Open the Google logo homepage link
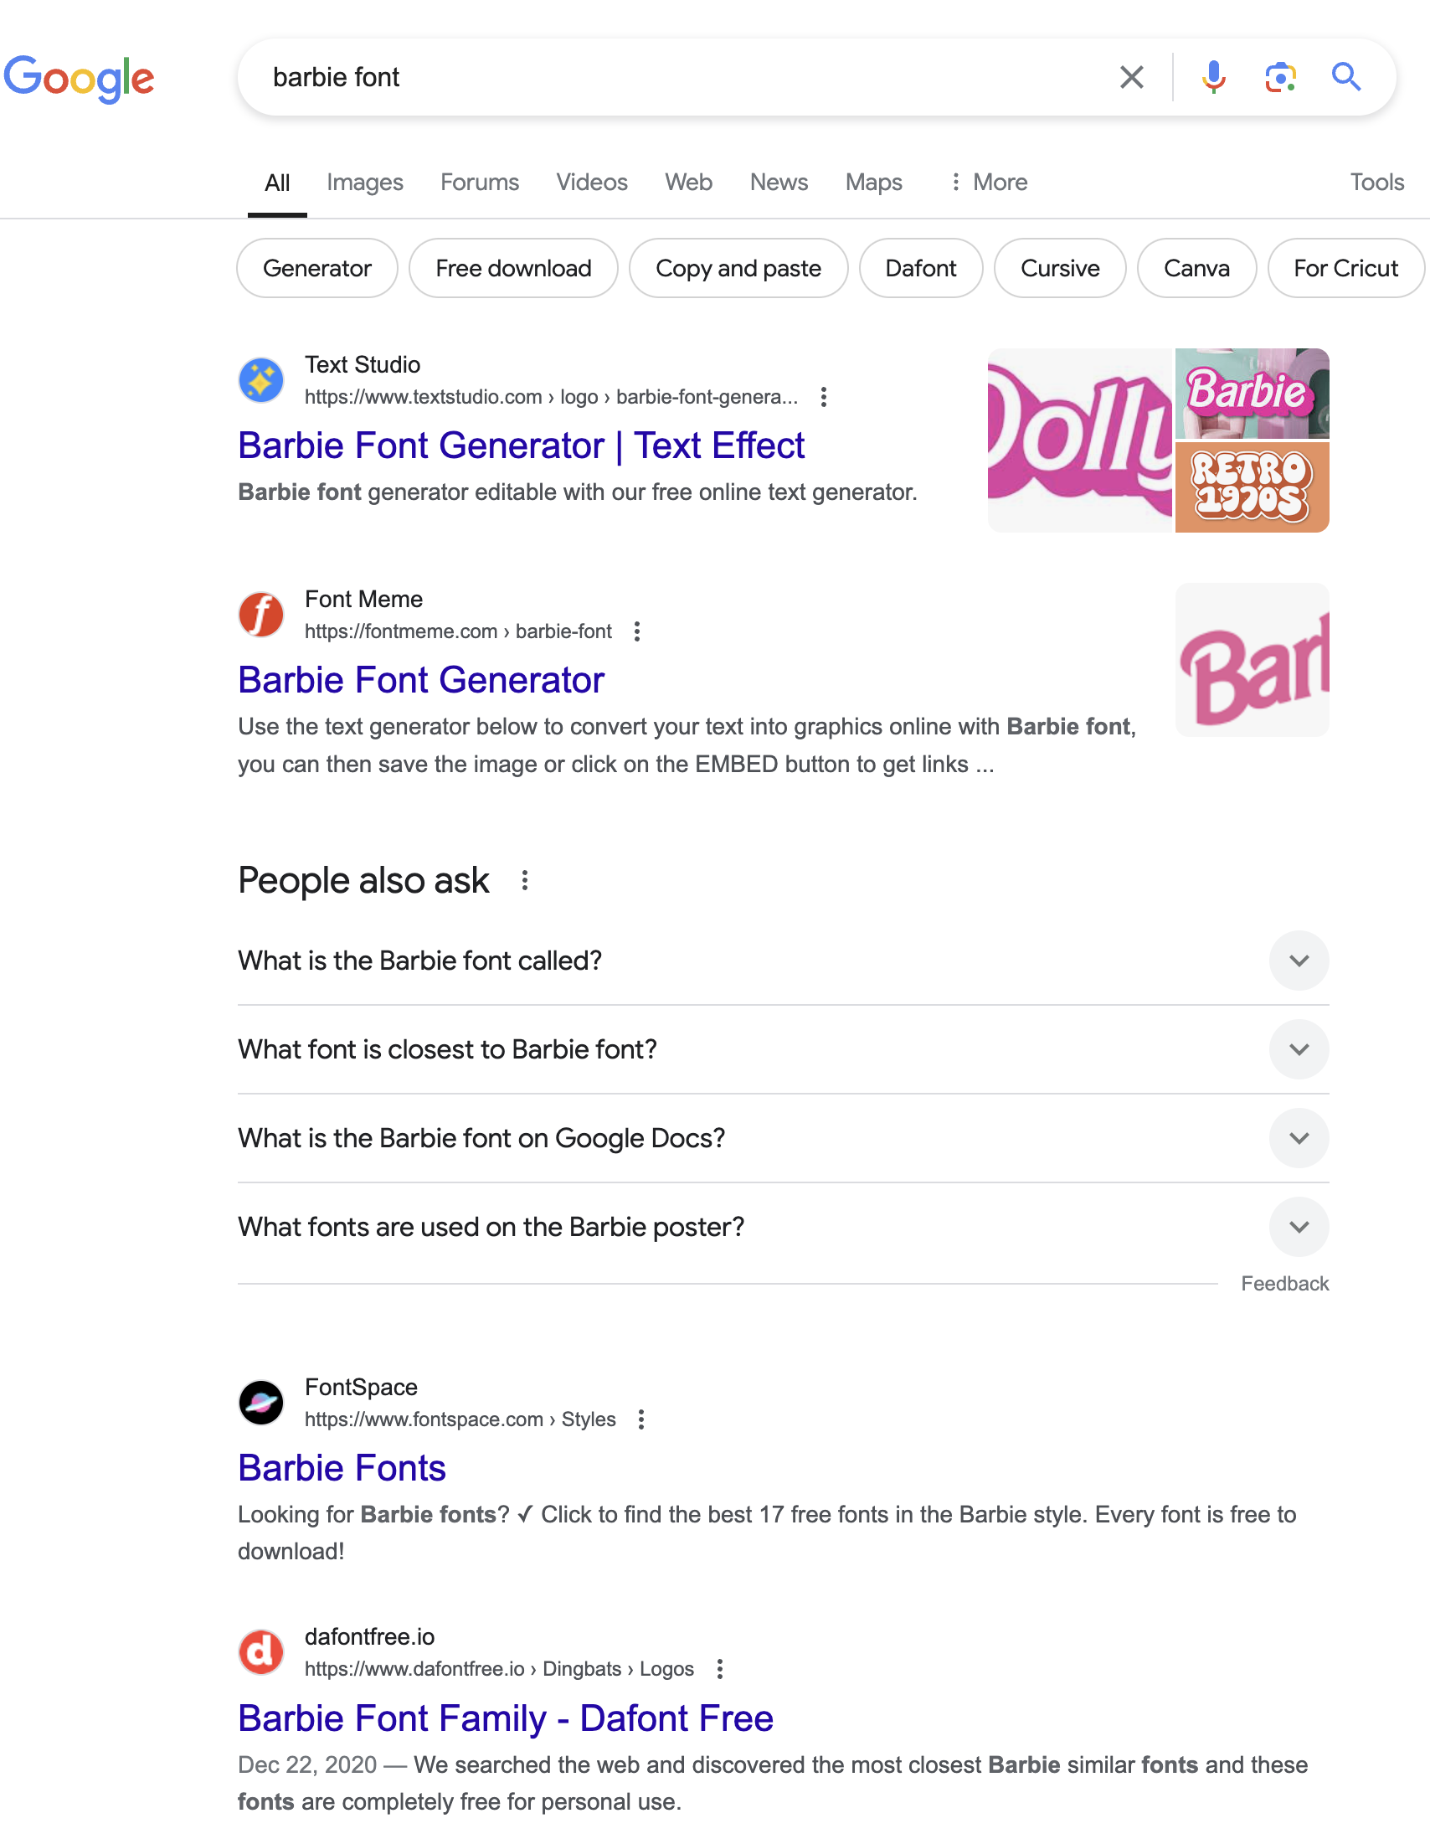This screenshot has height=1839, width=1430. pyautogui.click(x=79, y=80)
